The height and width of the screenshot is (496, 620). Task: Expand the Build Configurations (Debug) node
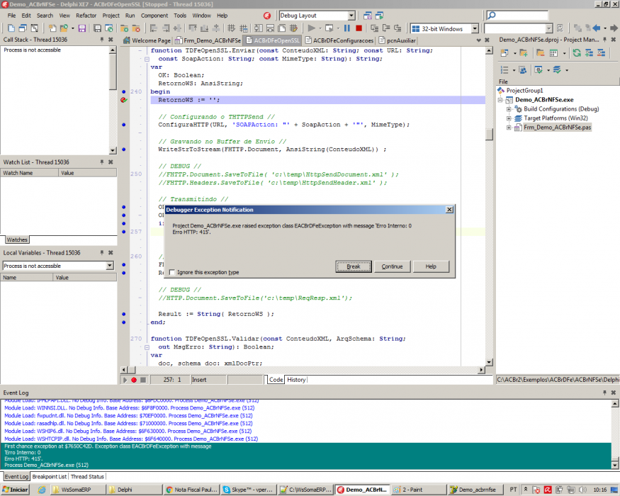click(x=509, y=109)
